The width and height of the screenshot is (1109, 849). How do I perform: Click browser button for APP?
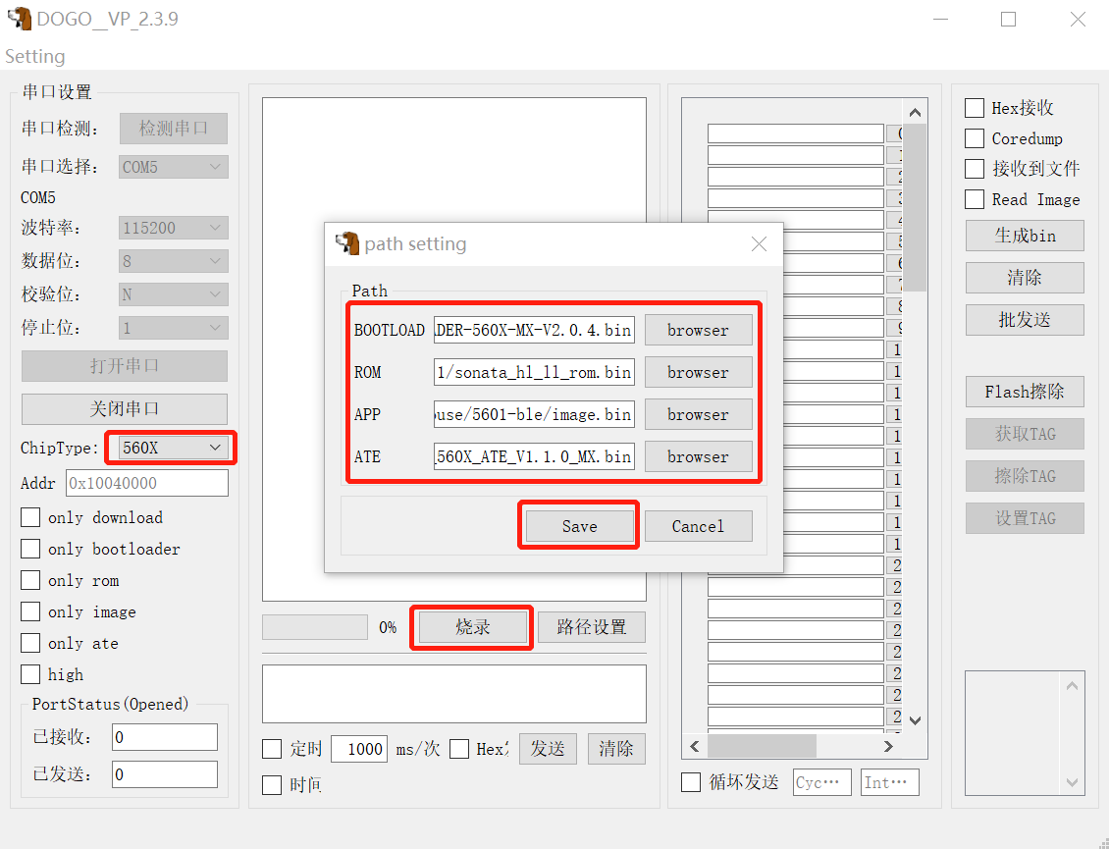698,414
